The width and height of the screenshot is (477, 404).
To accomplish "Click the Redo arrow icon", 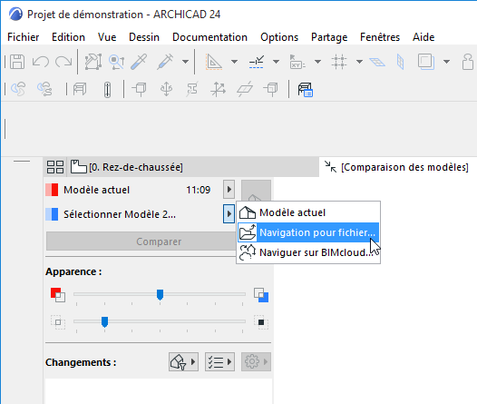I will click(63, 62).
